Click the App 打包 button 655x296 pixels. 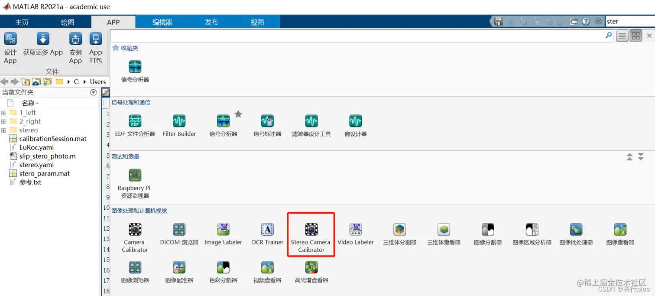[x=96, y=49]
